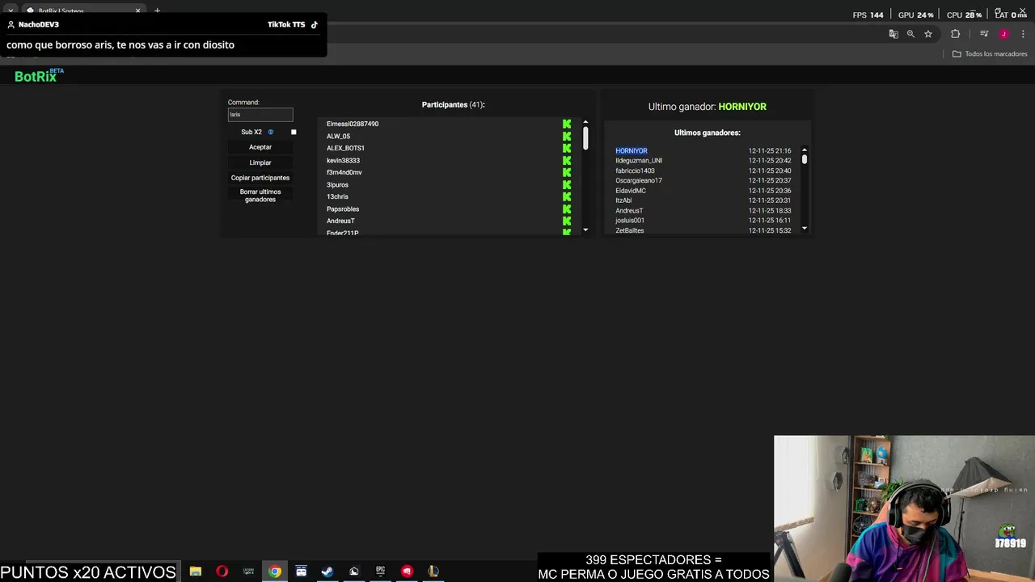
Task: Open the Chrome extensions puzzle icon
Action: [x=956, y=34]
